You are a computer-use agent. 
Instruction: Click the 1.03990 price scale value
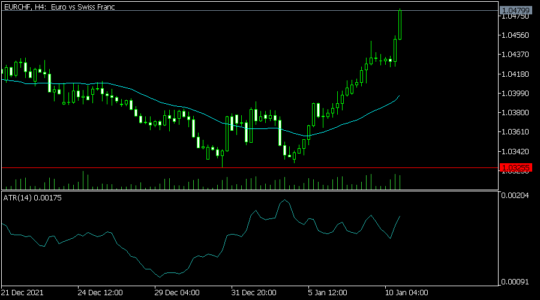click(515, 94)
